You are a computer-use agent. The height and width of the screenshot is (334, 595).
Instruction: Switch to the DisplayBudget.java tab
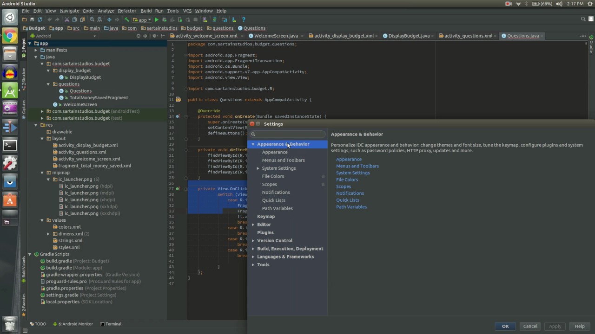tap(409, 36)
